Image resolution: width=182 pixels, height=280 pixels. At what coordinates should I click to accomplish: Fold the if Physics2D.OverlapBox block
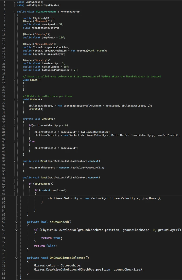click(16, 230)
